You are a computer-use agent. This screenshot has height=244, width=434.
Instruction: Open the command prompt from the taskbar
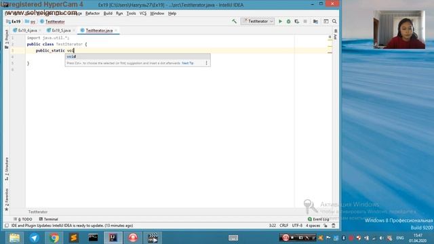tap(93, 238)
